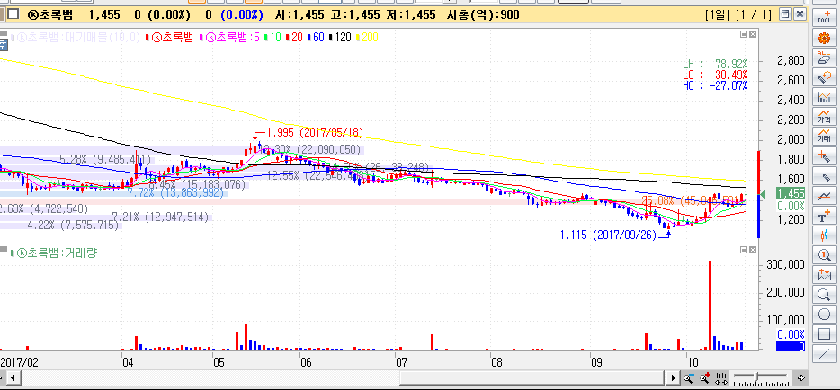
Task: Click the 초록뱀 거래량 indicator label
Action: [x=54, y=253]
